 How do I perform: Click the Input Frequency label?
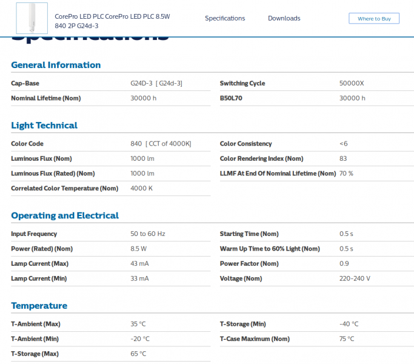(34, 234)
